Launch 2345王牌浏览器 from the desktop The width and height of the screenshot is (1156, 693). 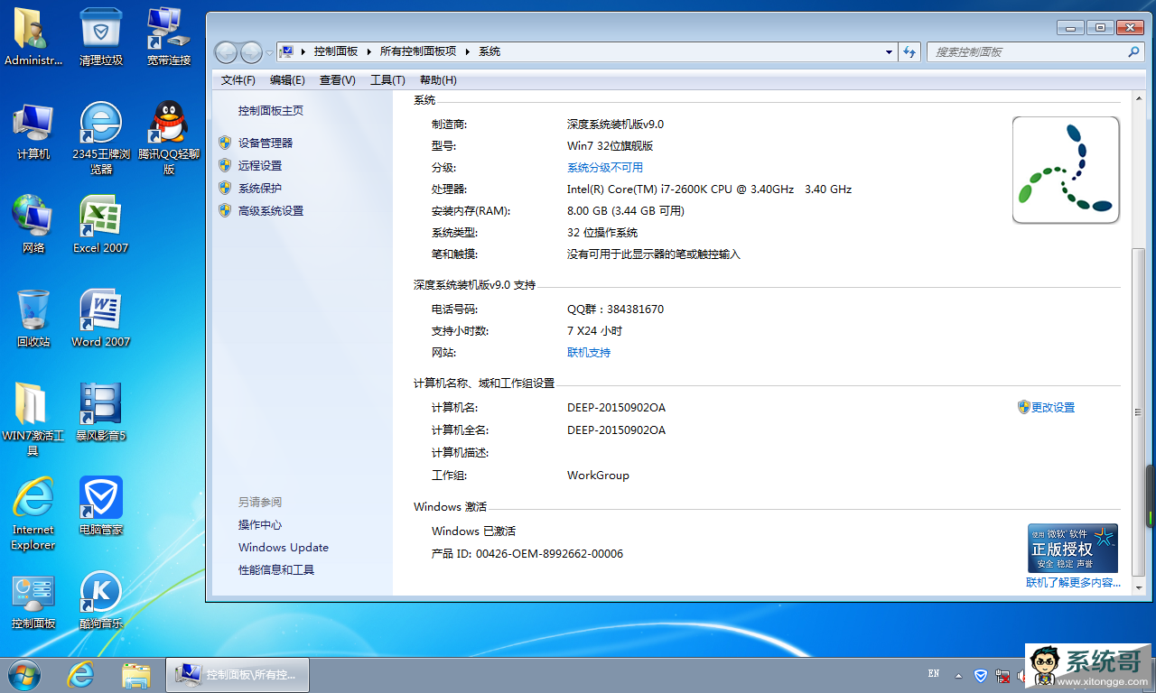[100, 138]
